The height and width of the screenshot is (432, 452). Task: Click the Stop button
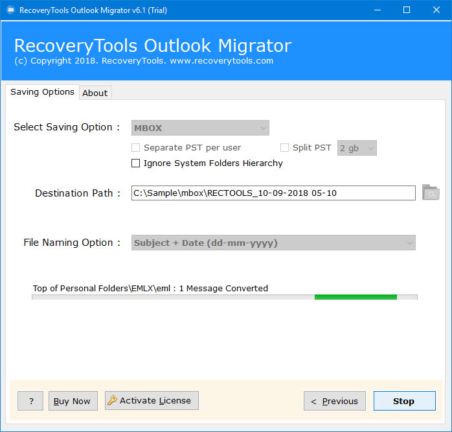pyautogui.click(x=405, y=401)
